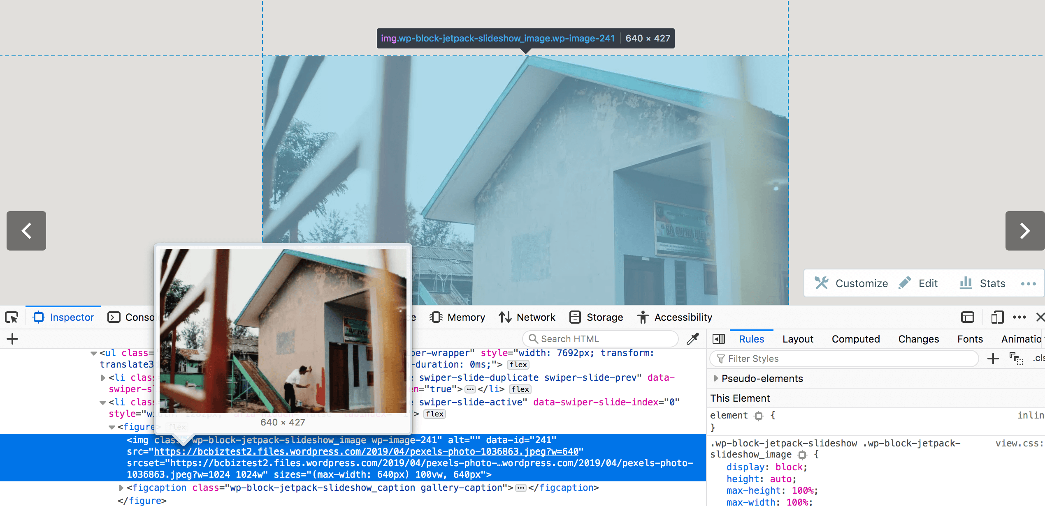The height and width of the screenshot is (506, 1045).
Task: Add a new node with the plus icon
Action: point(12,338)
